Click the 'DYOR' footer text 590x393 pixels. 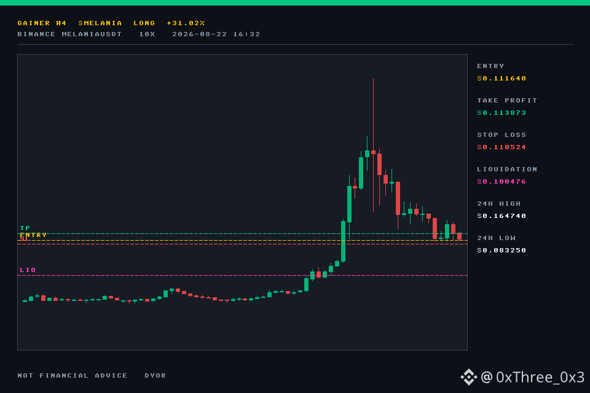coord(155,376)
